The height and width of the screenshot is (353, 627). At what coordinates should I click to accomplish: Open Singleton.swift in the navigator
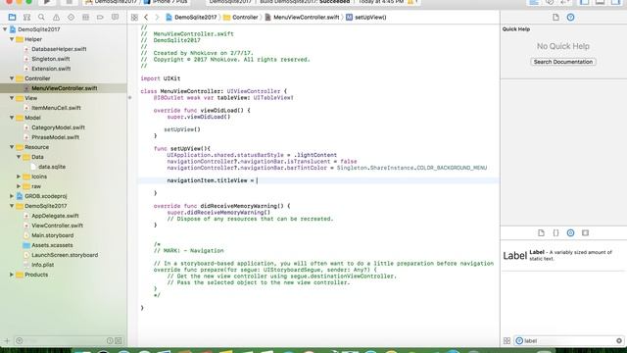point(50,59)
